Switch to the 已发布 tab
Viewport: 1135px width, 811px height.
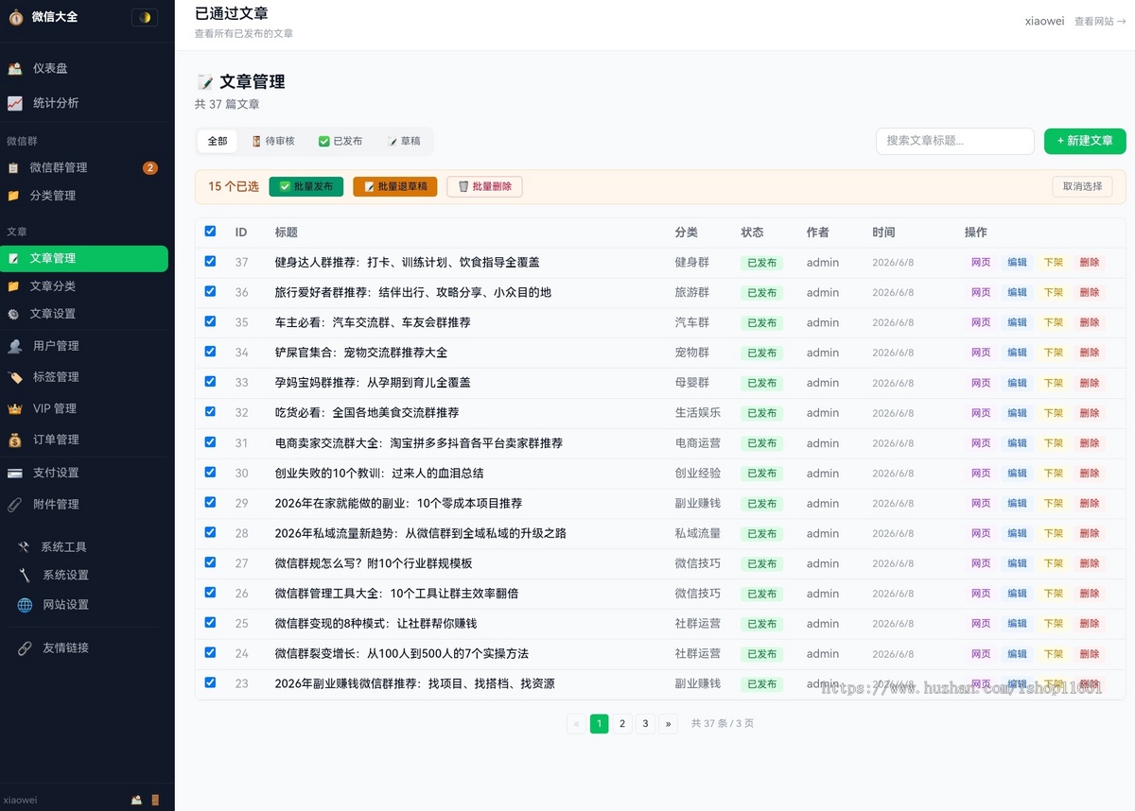pos(340,141)
